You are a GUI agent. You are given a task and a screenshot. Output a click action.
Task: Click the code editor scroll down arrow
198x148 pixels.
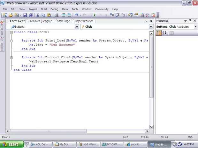tap(151, 127)
